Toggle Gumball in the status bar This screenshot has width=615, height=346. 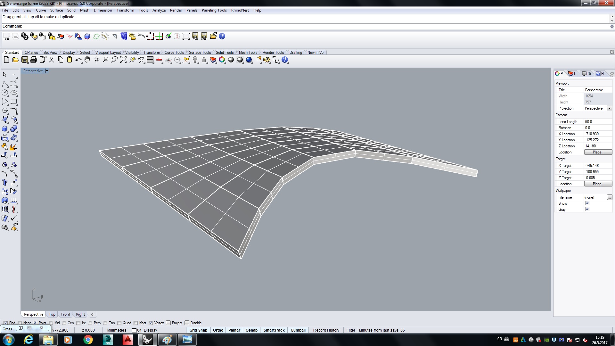coord(298,330)
